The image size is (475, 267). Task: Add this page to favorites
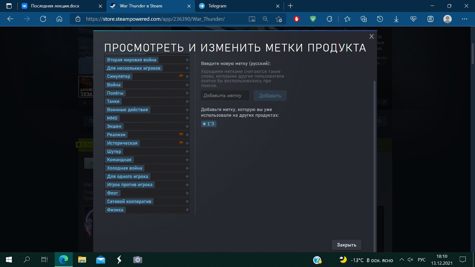279,19
